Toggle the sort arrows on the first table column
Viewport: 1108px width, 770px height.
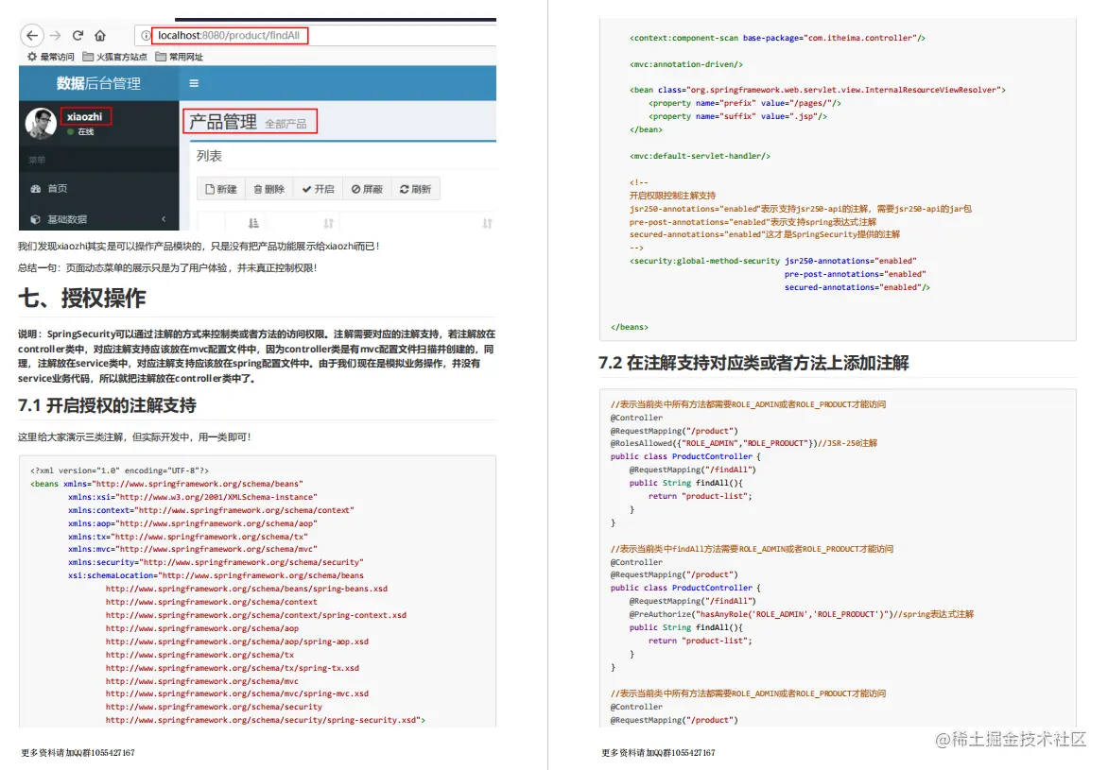(252, 221)
